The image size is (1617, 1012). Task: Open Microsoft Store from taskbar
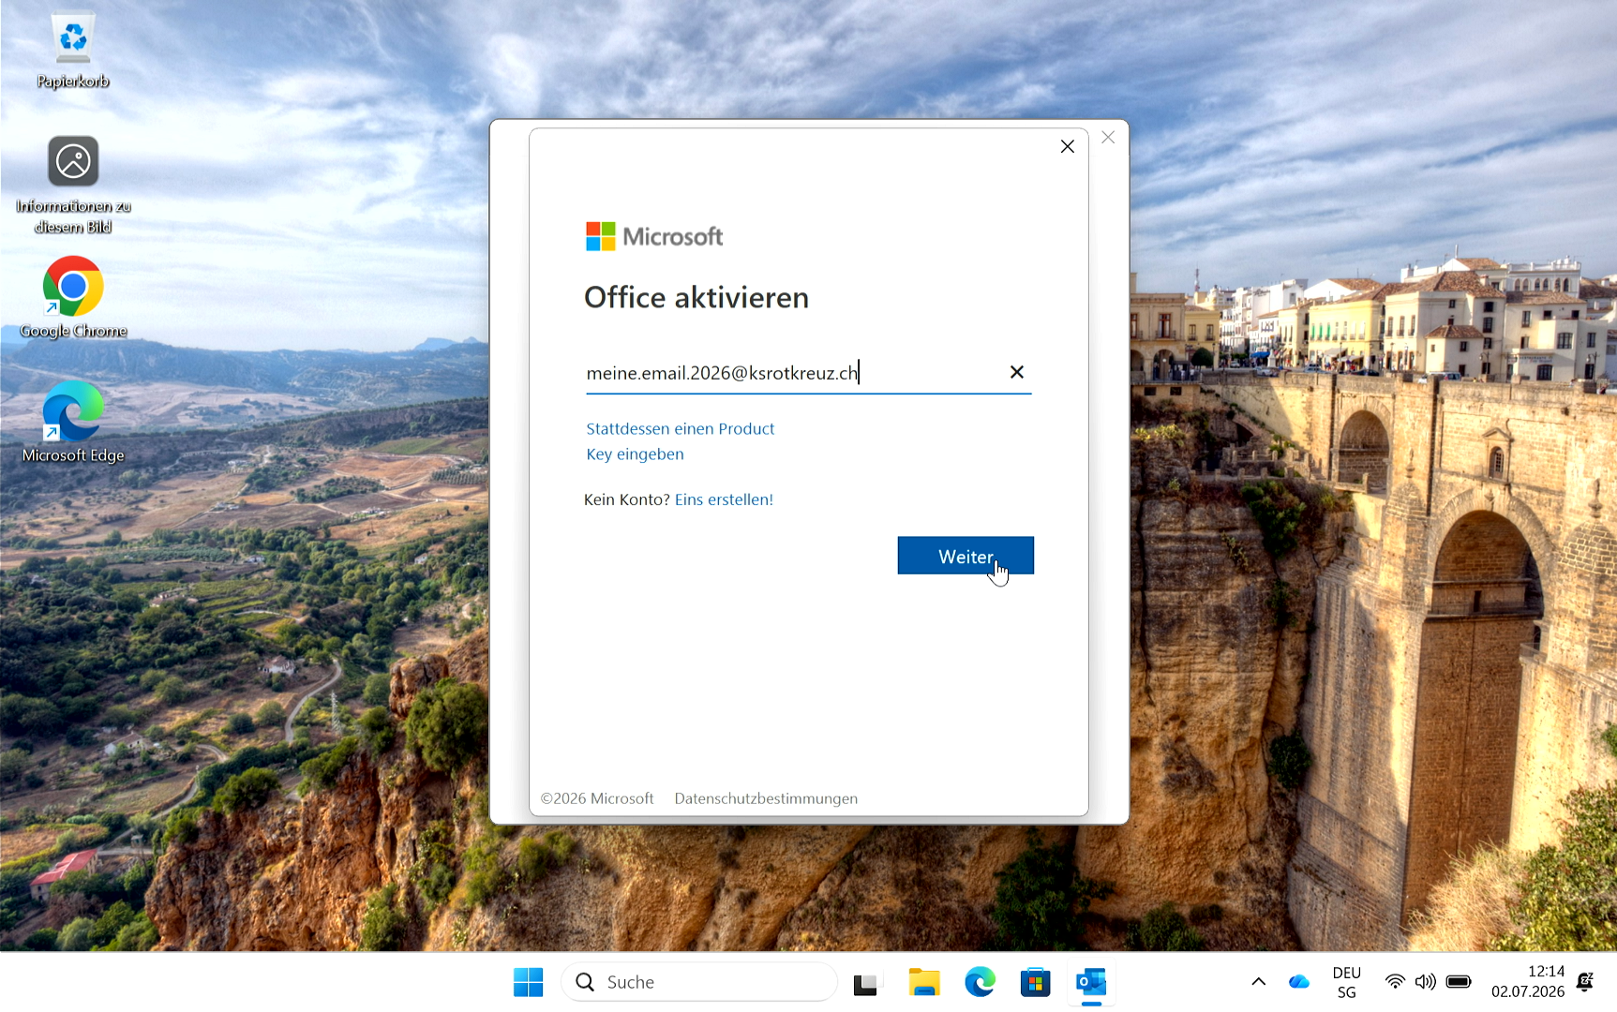coord(1036,982)
